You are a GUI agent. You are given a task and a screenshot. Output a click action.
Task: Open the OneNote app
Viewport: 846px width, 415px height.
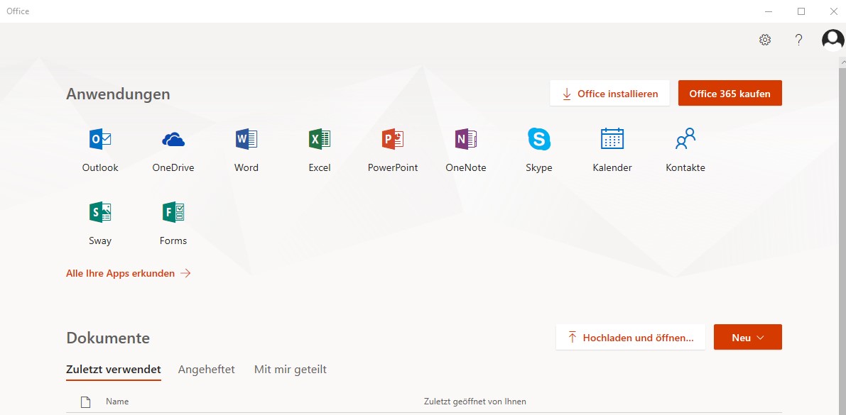(x=466, y=150)
